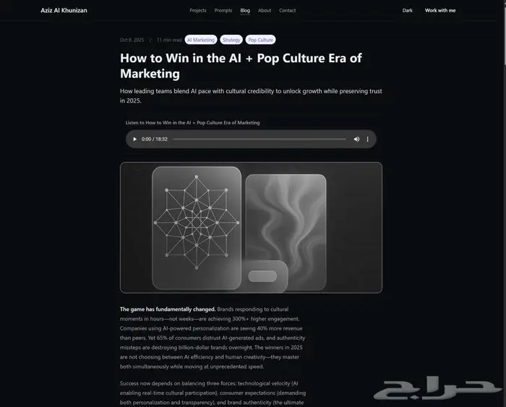The width and height of the screenshot is (506, 407).
Task: Filter by the AI Marketing tag
Action: pyautogui.click(x=201, y=40)
